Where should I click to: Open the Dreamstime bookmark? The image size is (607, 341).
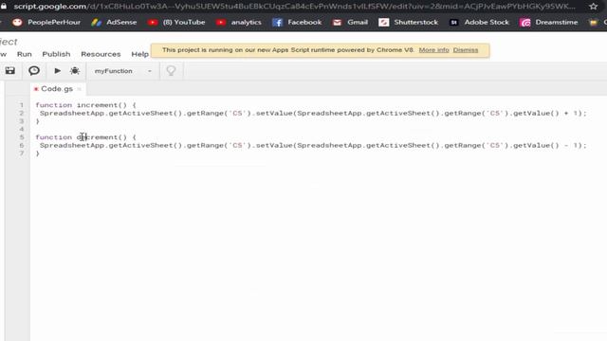coord(549,23)
